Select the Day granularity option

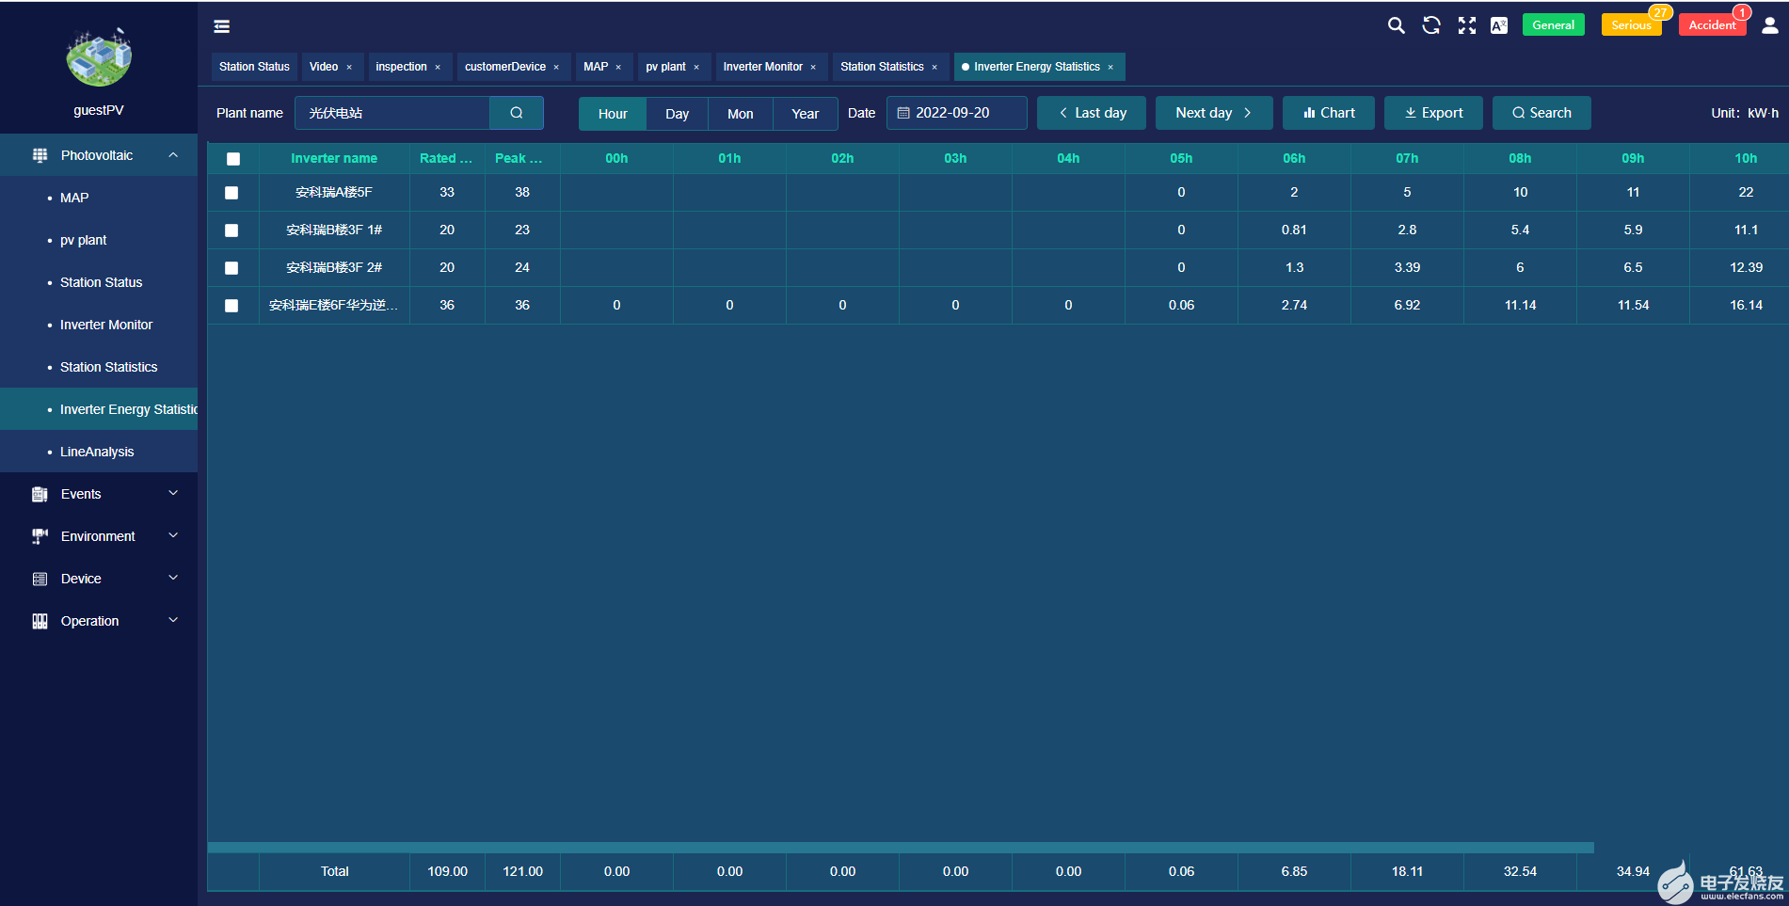point(678,114)
